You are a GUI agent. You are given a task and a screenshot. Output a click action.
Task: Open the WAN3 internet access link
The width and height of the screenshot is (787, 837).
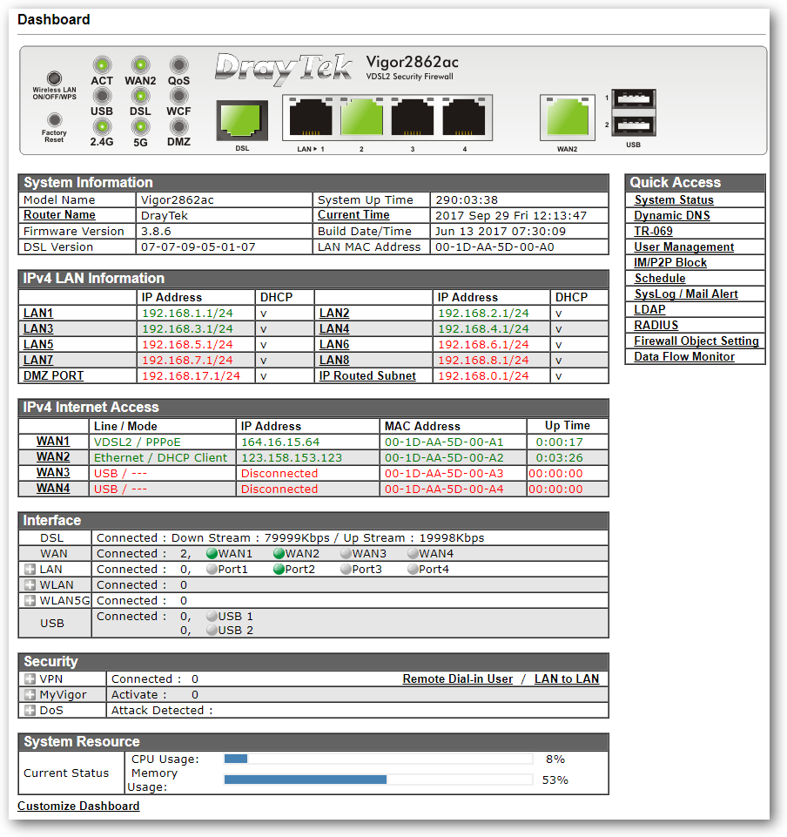tap(53, 473)
